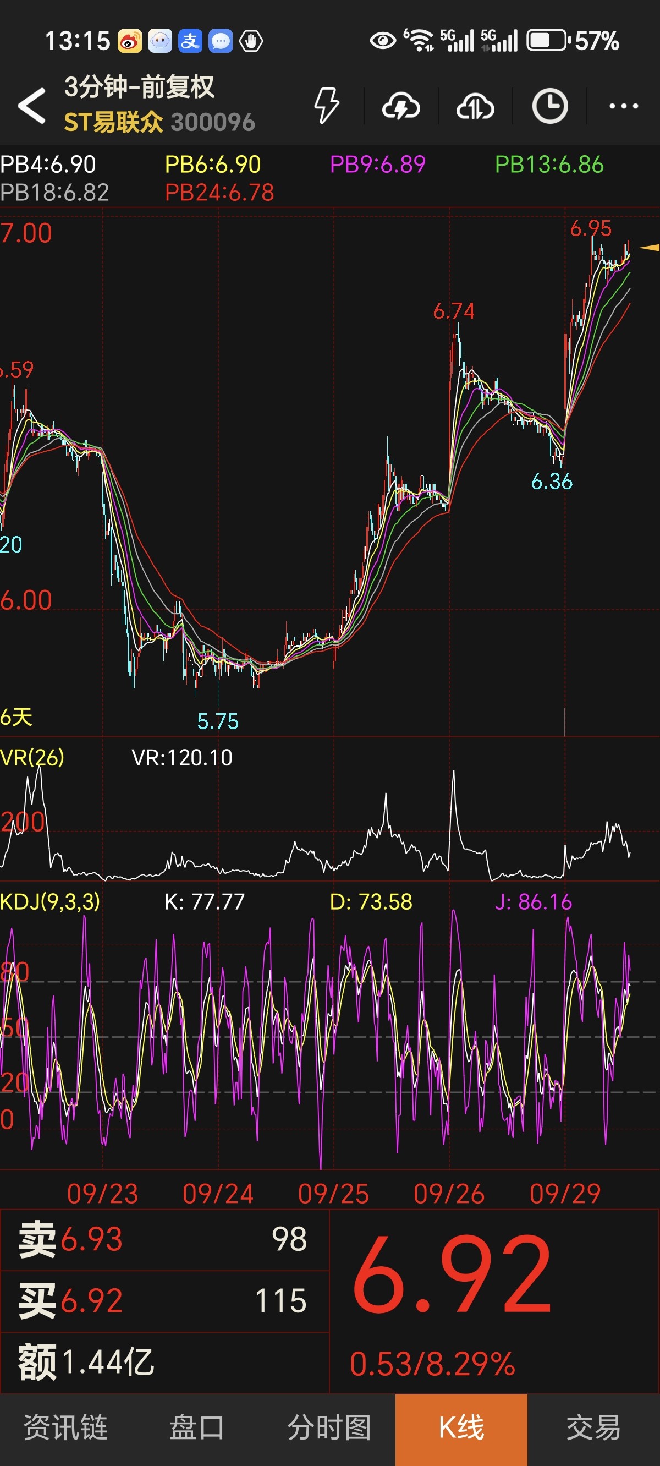Tap the 额 1.44亿 turnover row
660x1466 pixels.
[x=165, y=1363]
